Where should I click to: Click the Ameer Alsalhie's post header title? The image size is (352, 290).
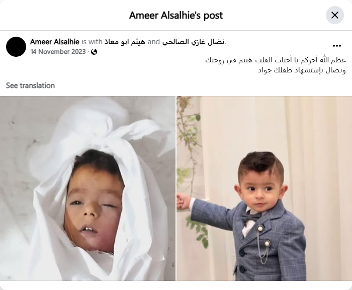176,15
